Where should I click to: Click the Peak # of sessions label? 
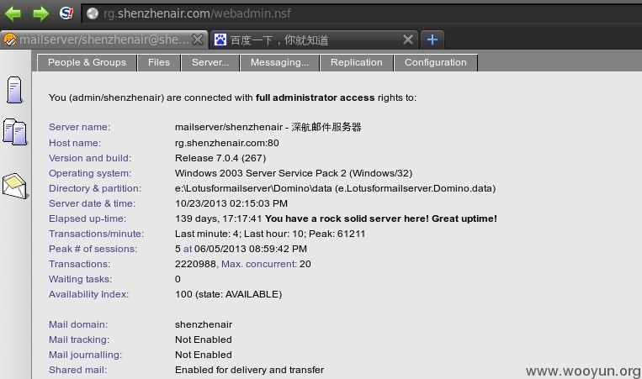tap(93, 249)
